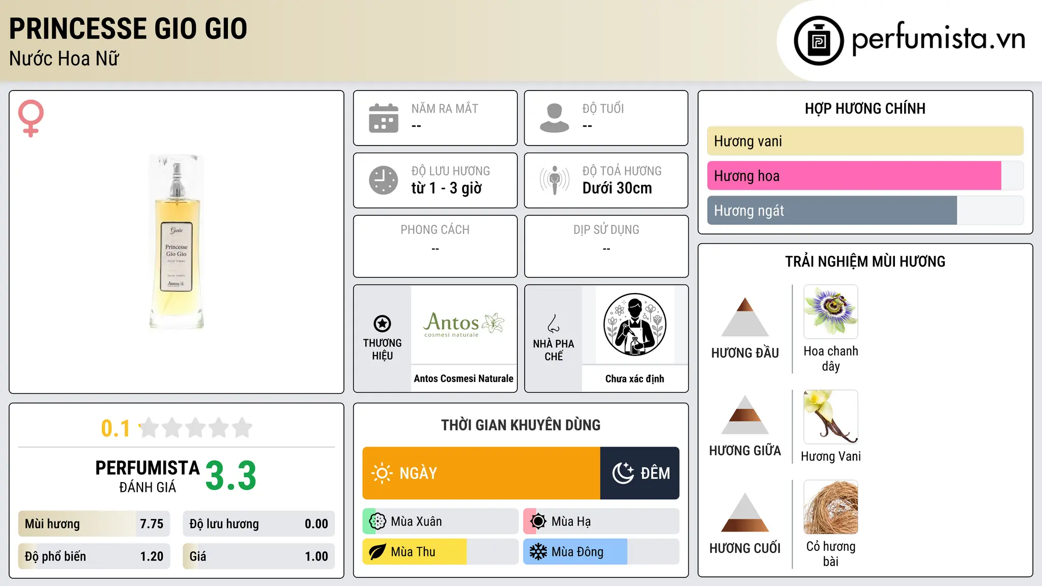Click the nose icon above Nhà pha chế

pyautogui.click(x=554, y=324)
